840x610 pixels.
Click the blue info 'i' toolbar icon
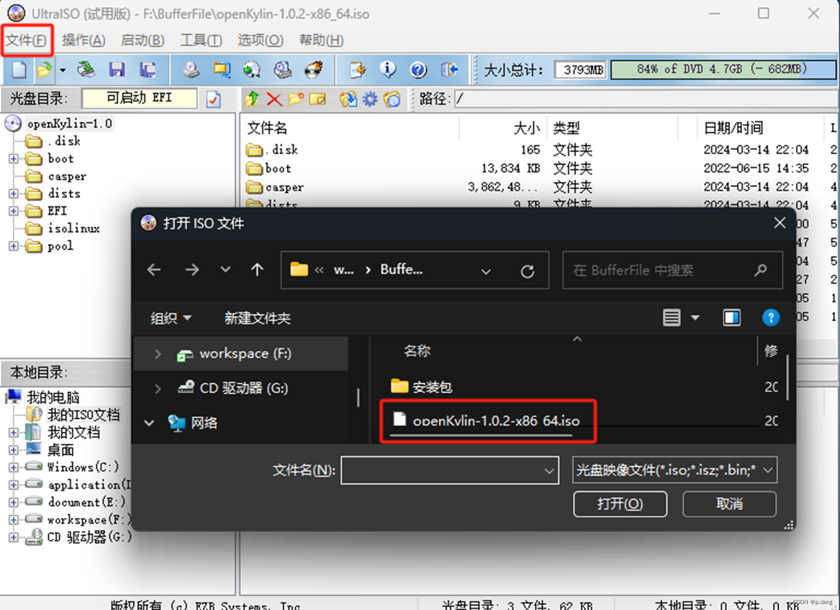pyautogui.click(x=388, y=70)
